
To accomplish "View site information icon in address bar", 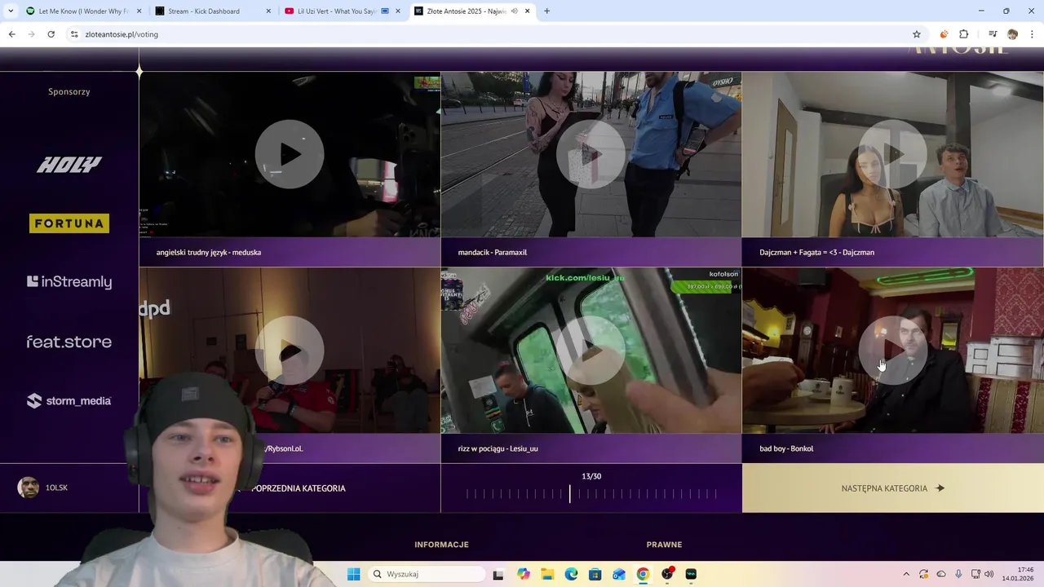I will pos(74,34).
